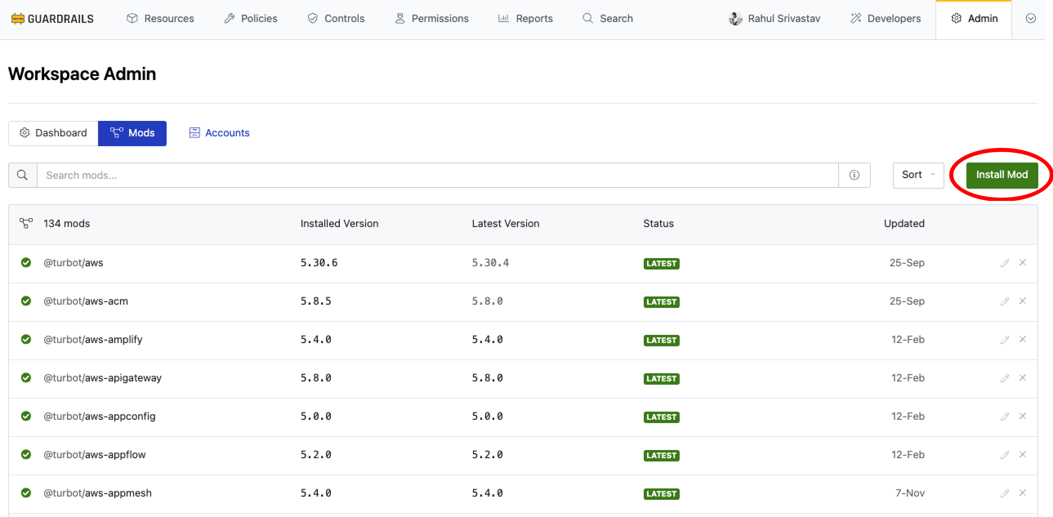Click the edit pencil for @turbot/aws-appflow
This screenshot has width=1053, height=517.
point(1004,455)
